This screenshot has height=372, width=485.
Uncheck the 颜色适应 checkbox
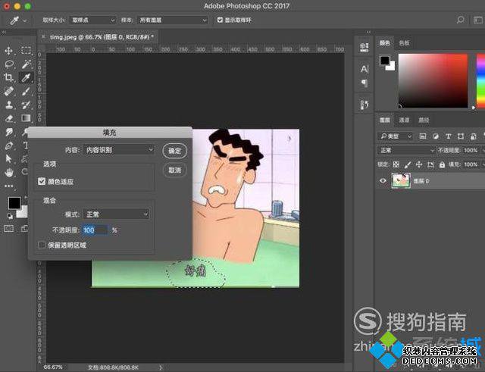(42, 181)
